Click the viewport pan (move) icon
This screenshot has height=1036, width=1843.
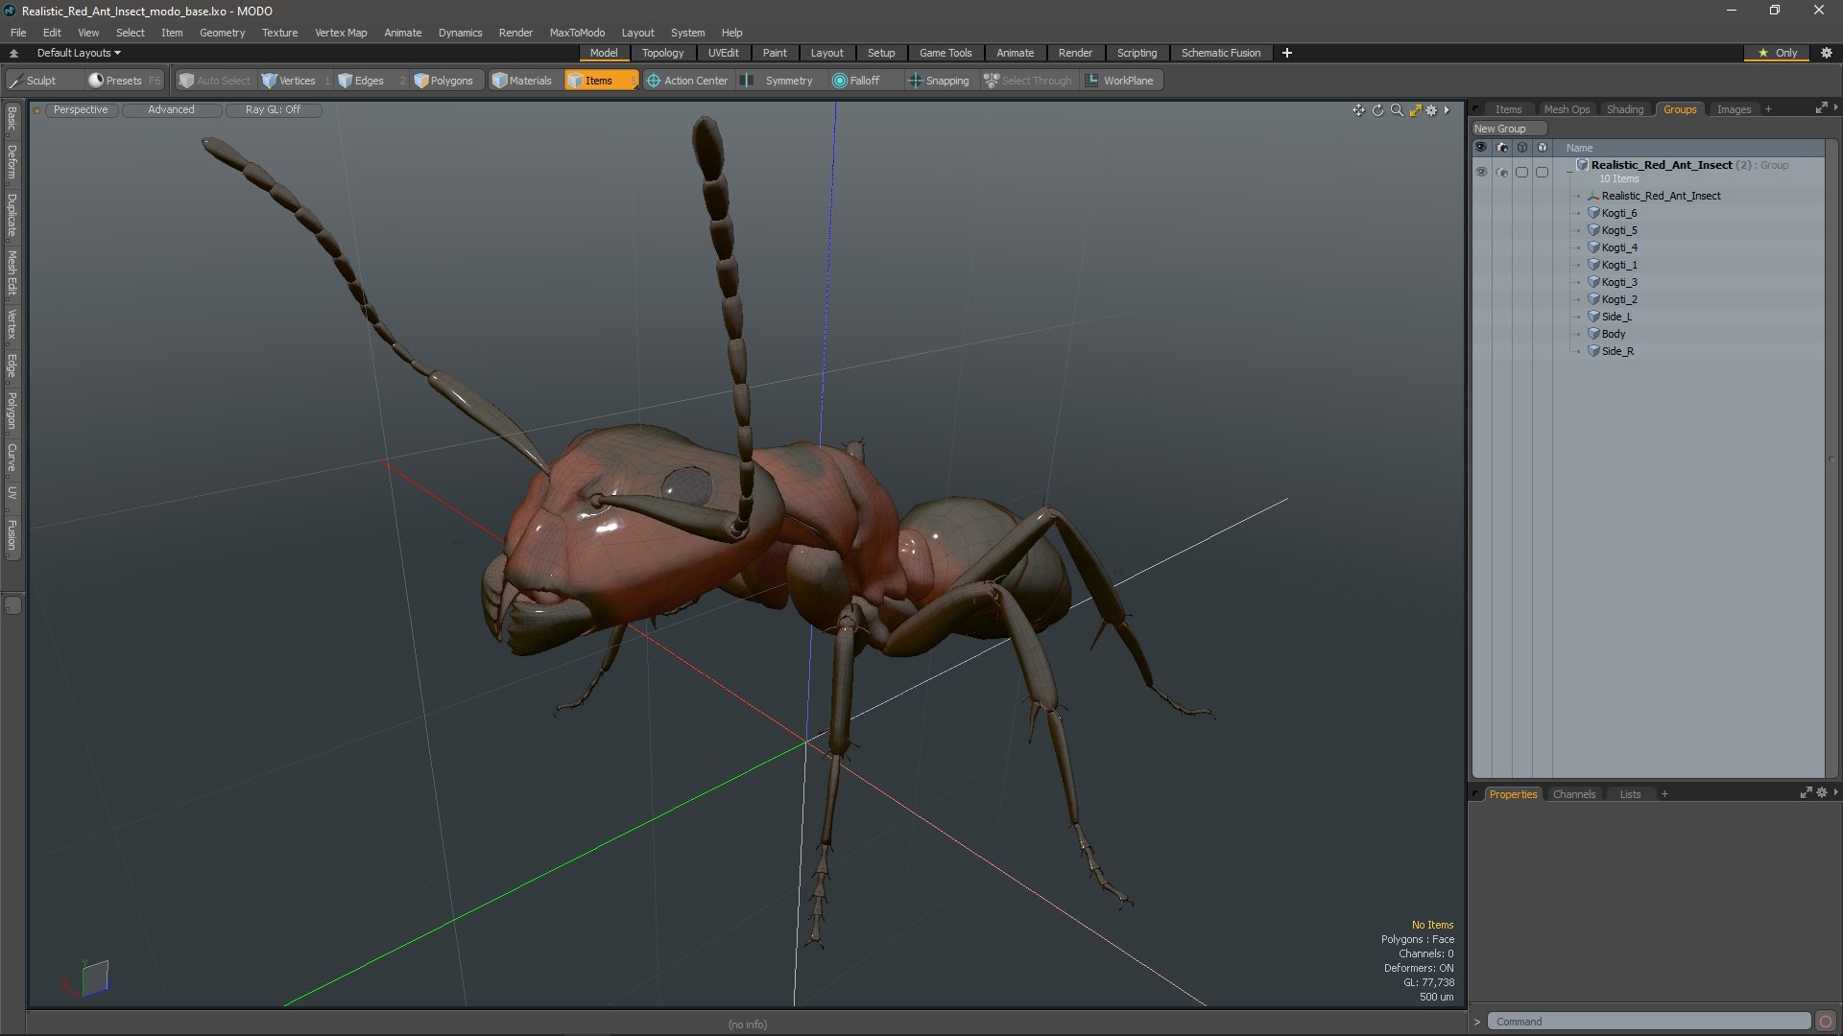1358,110
